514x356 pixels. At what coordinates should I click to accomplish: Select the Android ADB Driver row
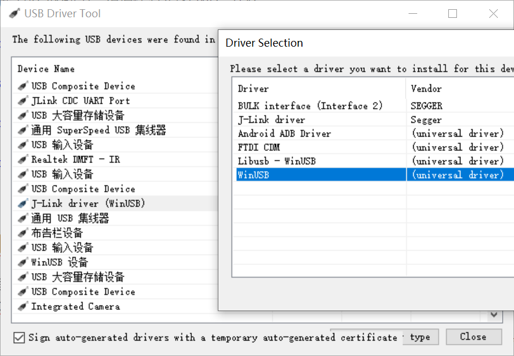[285, 134]
